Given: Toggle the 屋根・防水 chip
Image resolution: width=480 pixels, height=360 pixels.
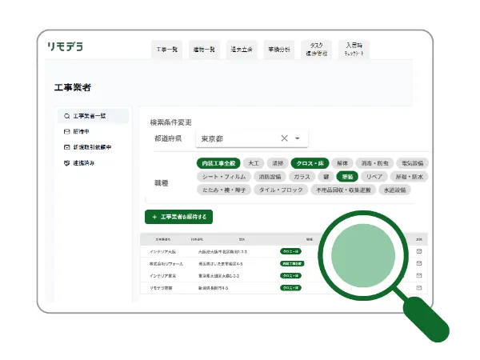Looking at the screenshot, I should click(410, 177).
